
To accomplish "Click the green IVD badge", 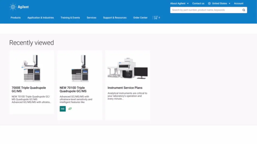I will point(63,109).
